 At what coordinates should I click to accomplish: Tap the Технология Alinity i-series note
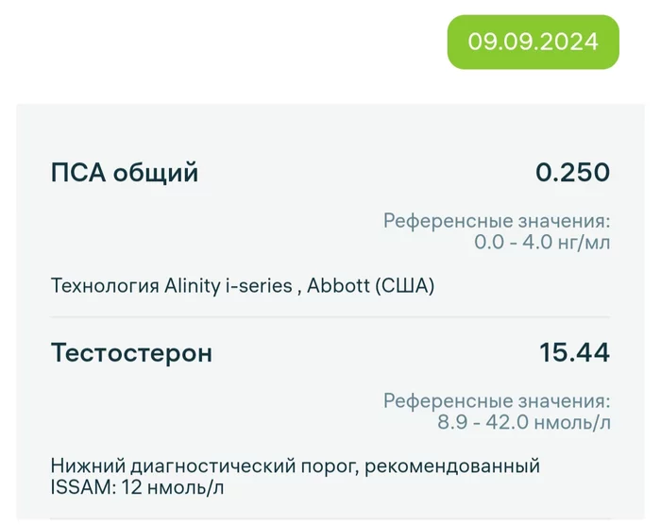[242, 285]
